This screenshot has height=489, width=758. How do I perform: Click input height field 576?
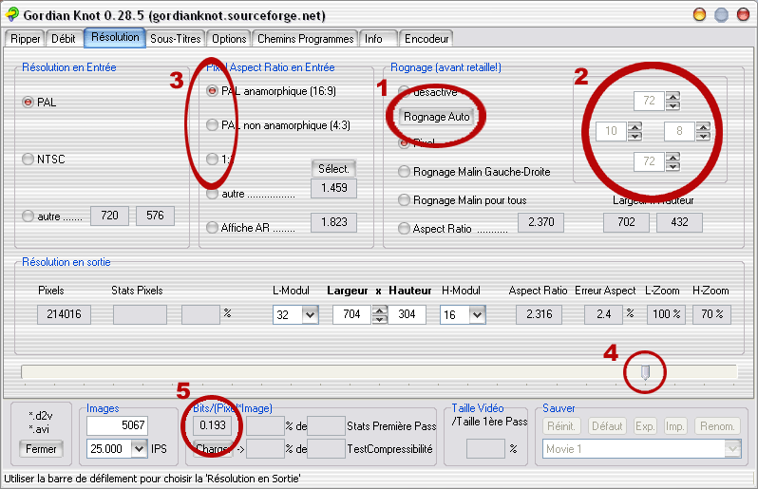click(155, 216)
